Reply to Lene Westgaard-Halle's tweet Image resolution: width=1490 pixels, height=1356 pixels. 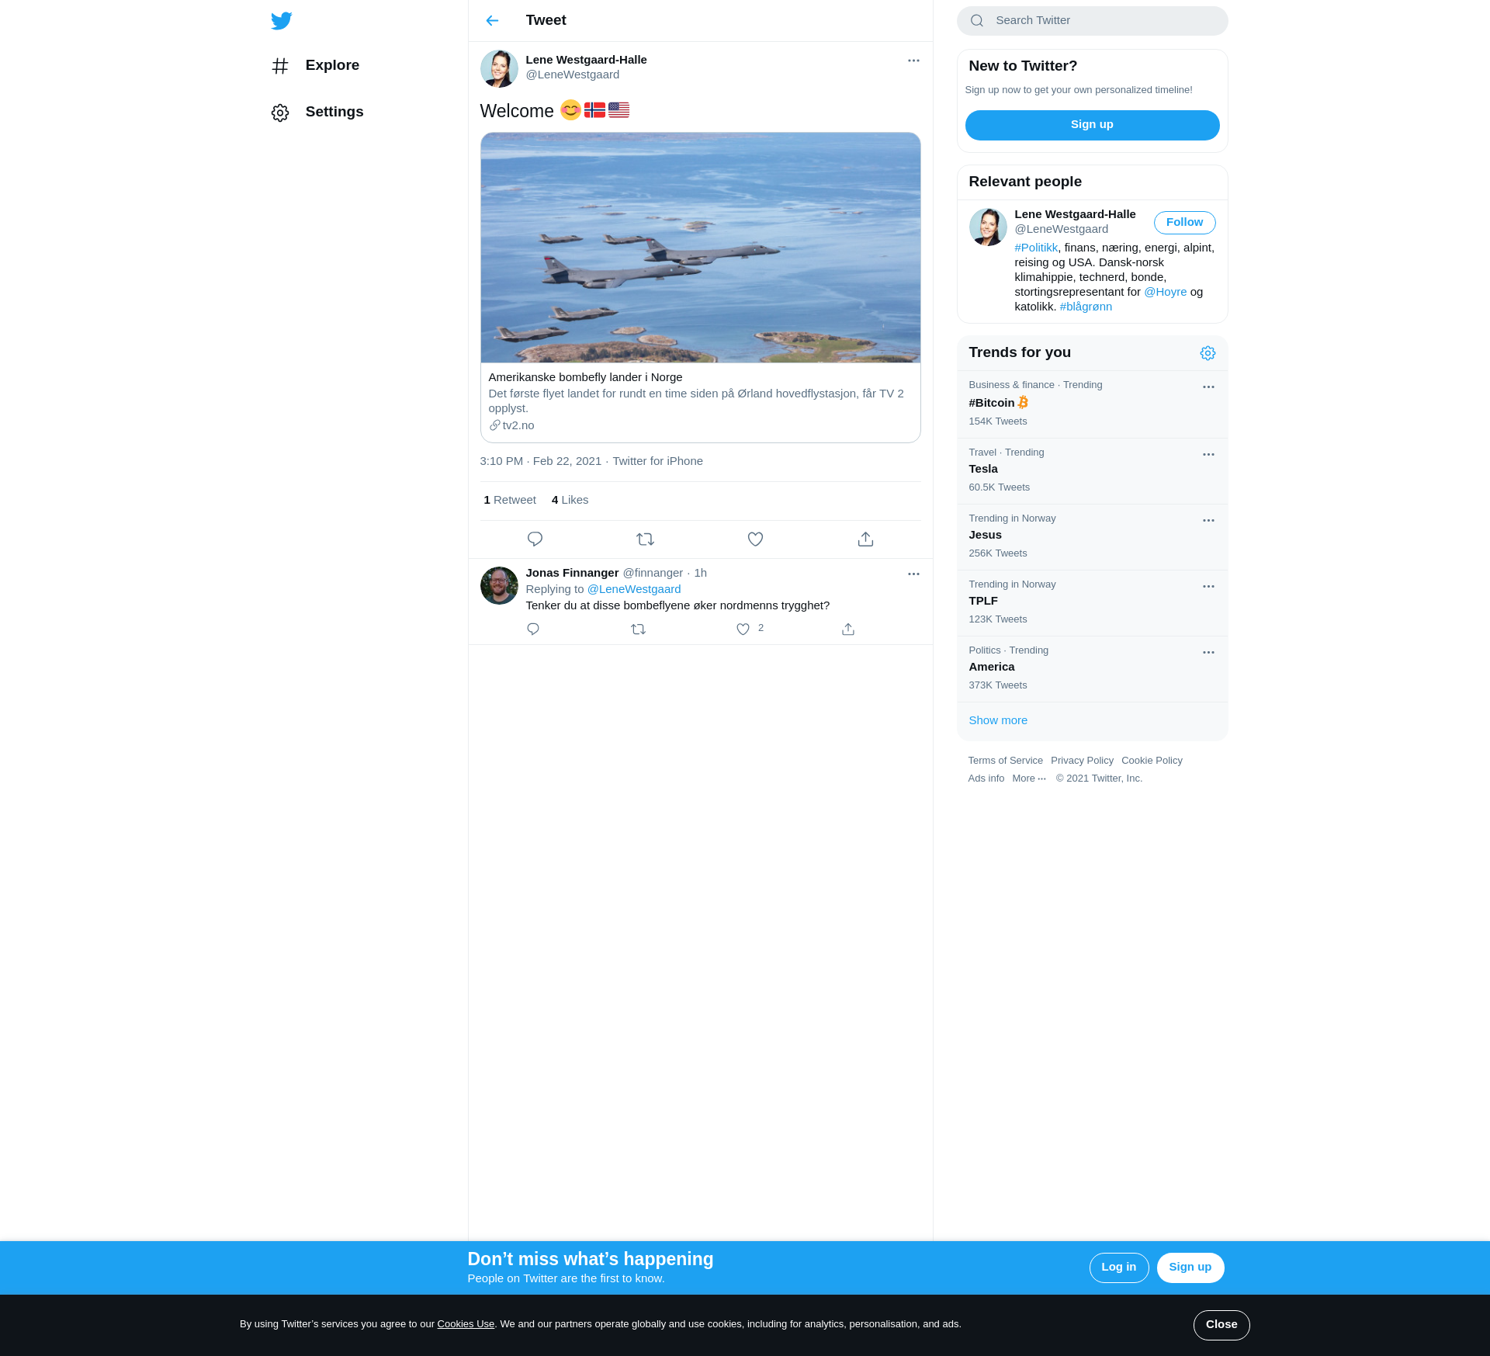tap(535, 539)
